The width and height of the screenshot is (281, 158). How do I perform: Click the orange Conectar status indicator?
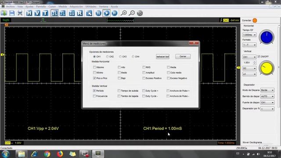point(255,21)
